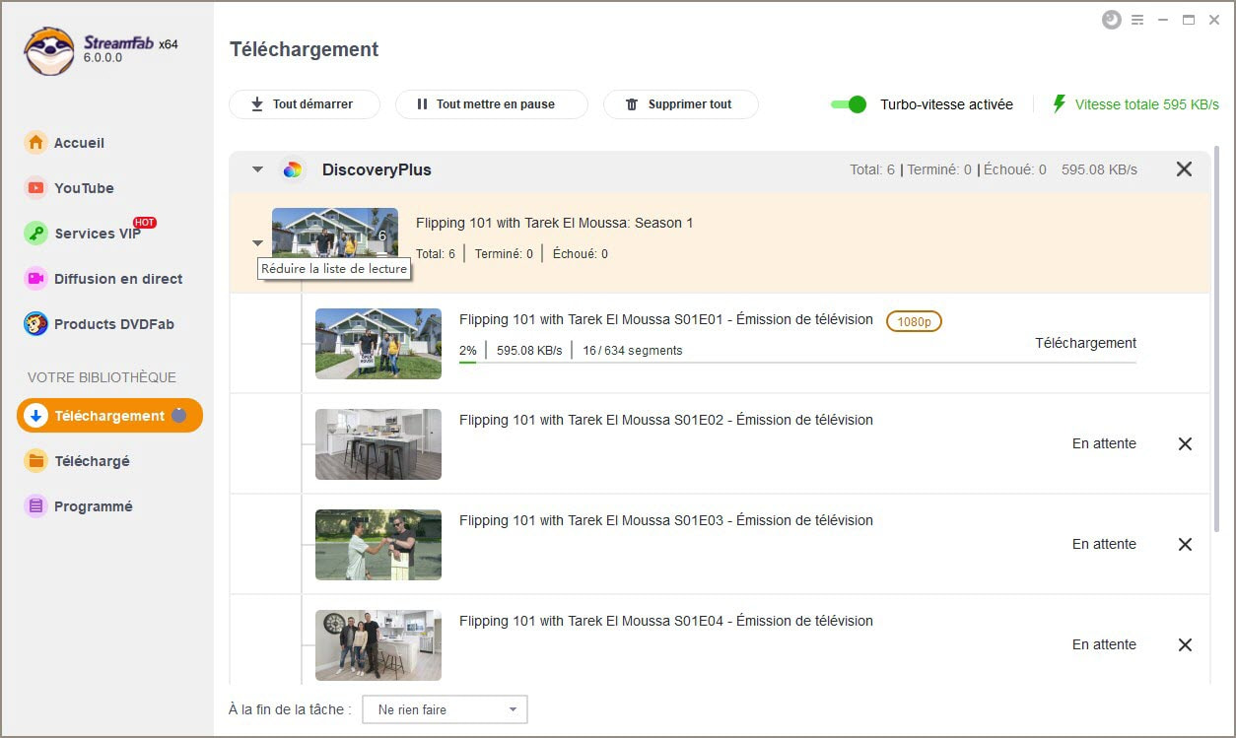This screenshot has height=738, width=1236.
Task: Go to YouTube section
Action: (x=84, y=188)
